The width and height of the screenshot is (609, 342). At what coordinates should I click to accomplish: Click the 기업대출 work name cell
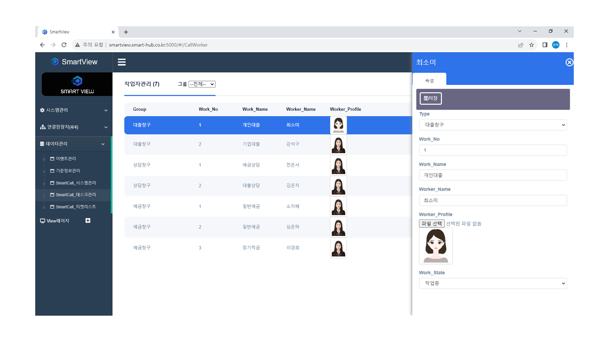click(251, 144)
